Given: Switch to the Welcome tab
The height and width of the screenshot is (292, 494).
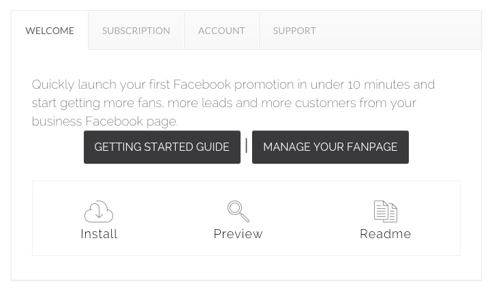Looking at the screenshot, I should click(50, 31).
